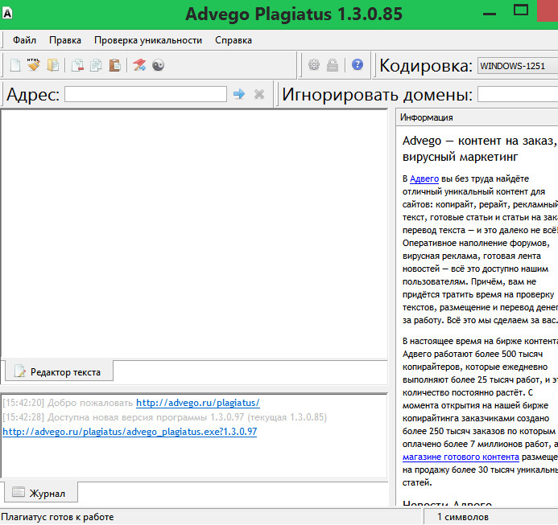Start the quick uniqueness check via red flag icon
Viewport: 558px width, 525px height.
point(139,65)
